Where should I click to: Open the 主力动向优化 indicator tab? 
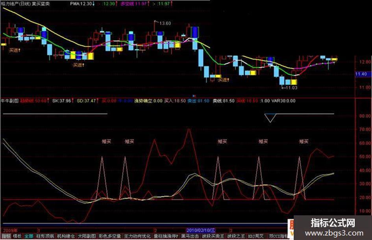137,236
